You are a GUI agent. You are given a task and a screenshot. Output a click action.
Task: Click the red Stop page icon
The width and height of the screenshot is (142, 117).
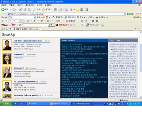pyautogui.click(x=20, y=9)
